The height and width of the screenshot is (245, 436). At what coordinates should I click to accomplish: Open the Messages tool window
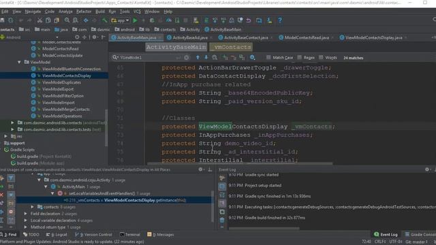tap(161, 234)
